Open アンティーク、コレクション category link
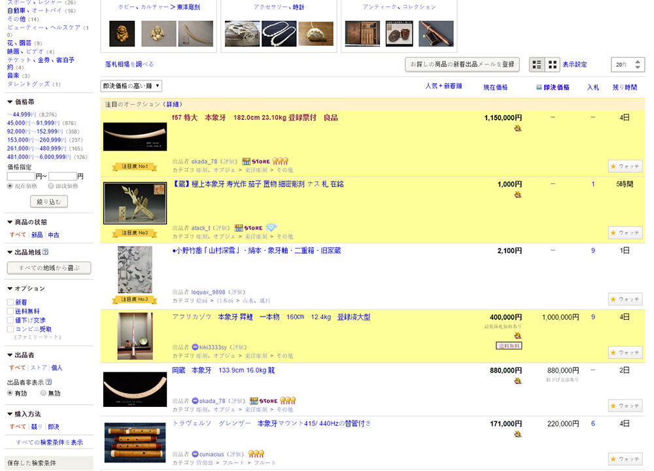This screenshot has height=471, width=654. 399,7
